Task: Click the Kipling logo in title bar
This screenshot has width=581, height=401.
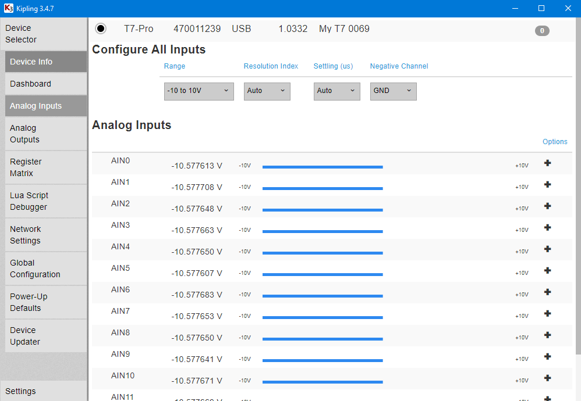Action: point(8,8)
